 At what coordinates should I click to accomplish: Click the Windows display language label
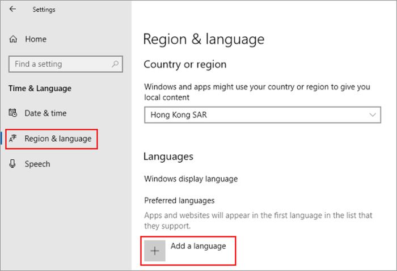[191, 179]
